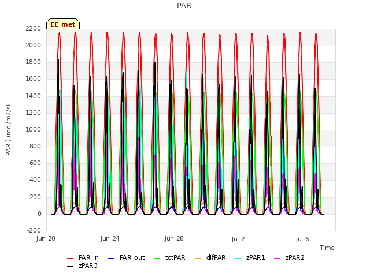Click the Jul 6 x-axis tick label
This screenshot has width=370, height=277.
302,239
